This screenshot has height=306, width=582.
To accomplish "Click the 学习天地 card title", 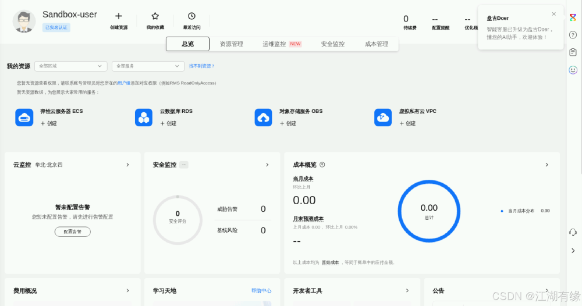I will pyautogui.click(x=165, y=291).
